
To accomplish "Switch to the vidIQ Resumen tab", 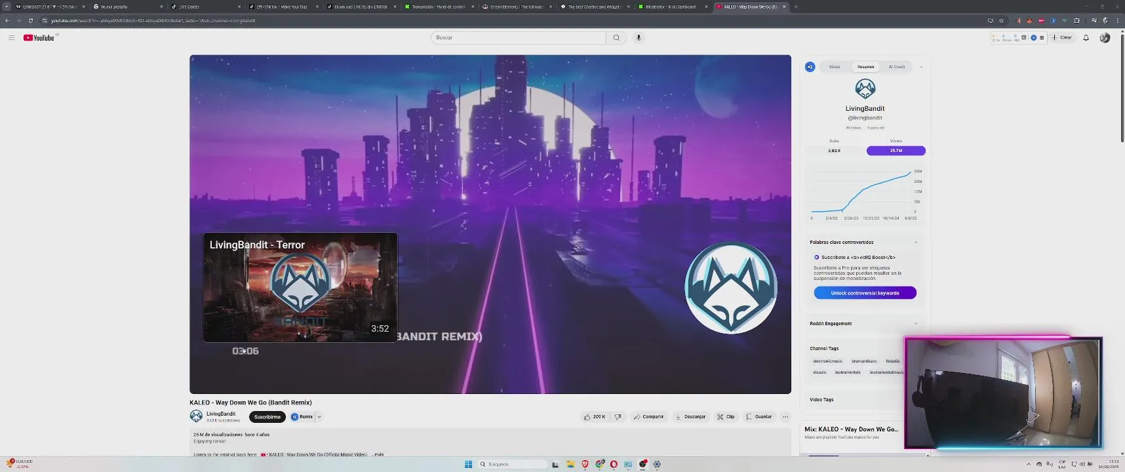I will click(865, 67).
